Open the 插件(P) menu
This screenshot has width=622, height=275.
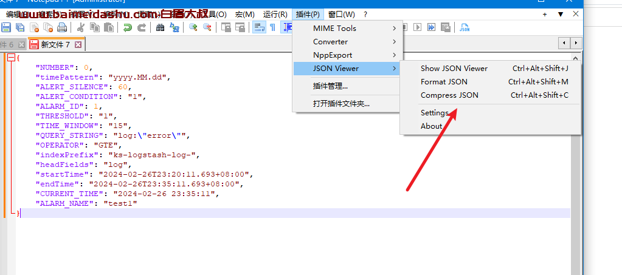[x=308, y=14]
